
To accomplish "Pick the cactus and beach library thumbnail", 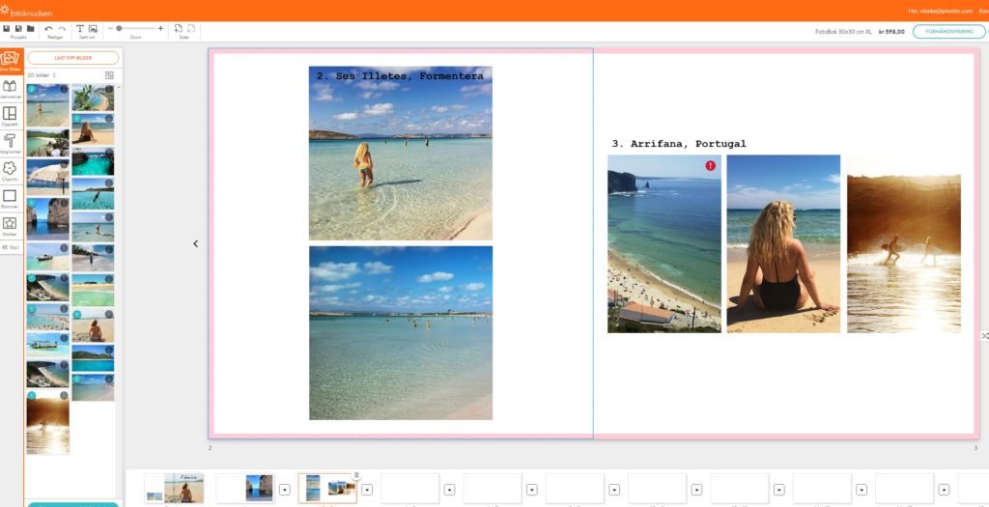I will click(x=93, y=98).
